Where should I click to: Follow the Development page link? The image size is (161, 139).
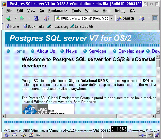pos(131,51)
